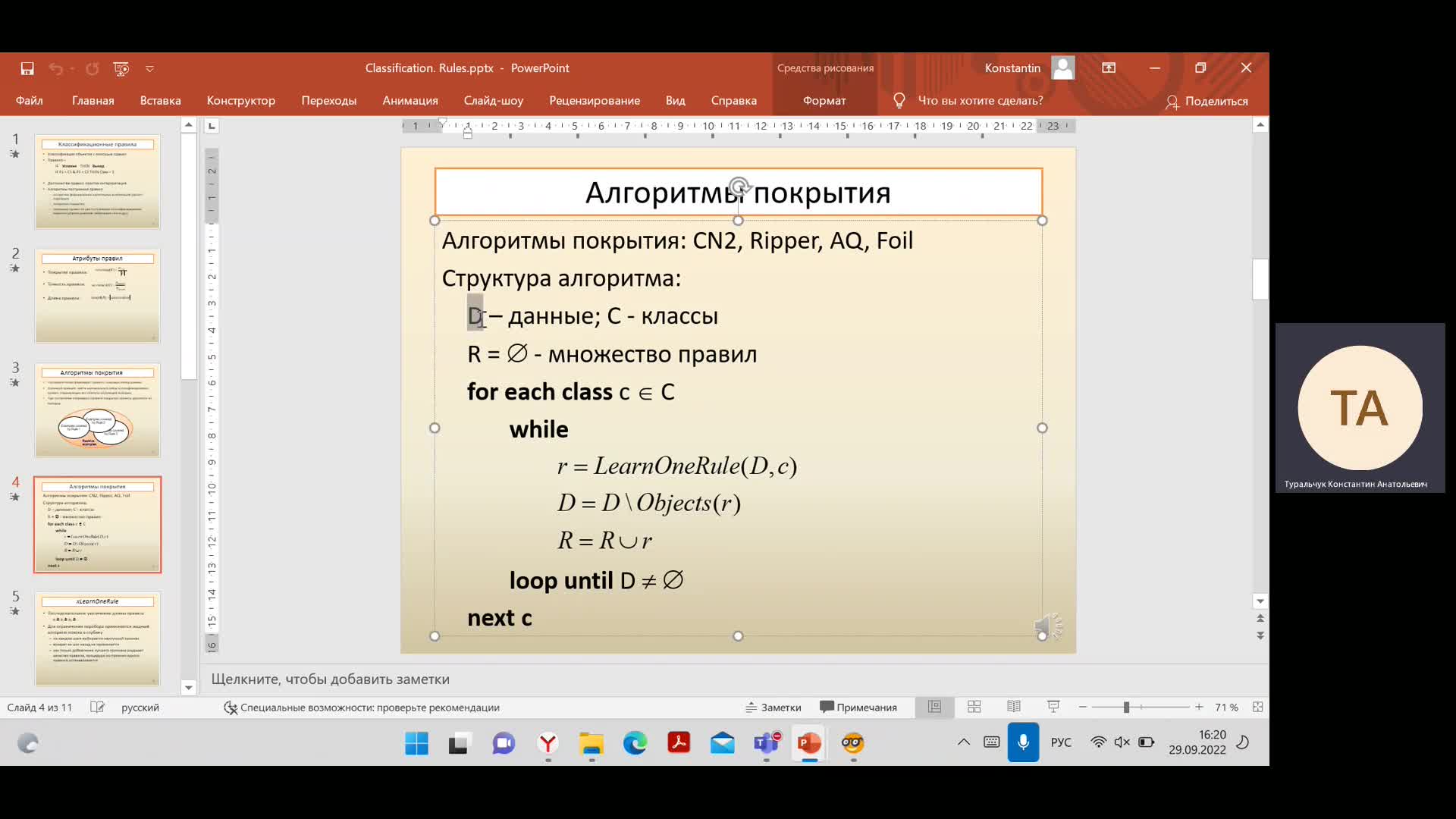Toggle ribbon display options icon

pos(1109,68)
